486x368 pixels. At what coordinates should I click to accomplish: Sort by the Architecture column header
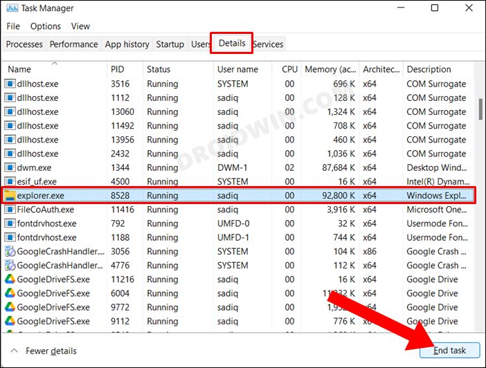click(381, 69)
